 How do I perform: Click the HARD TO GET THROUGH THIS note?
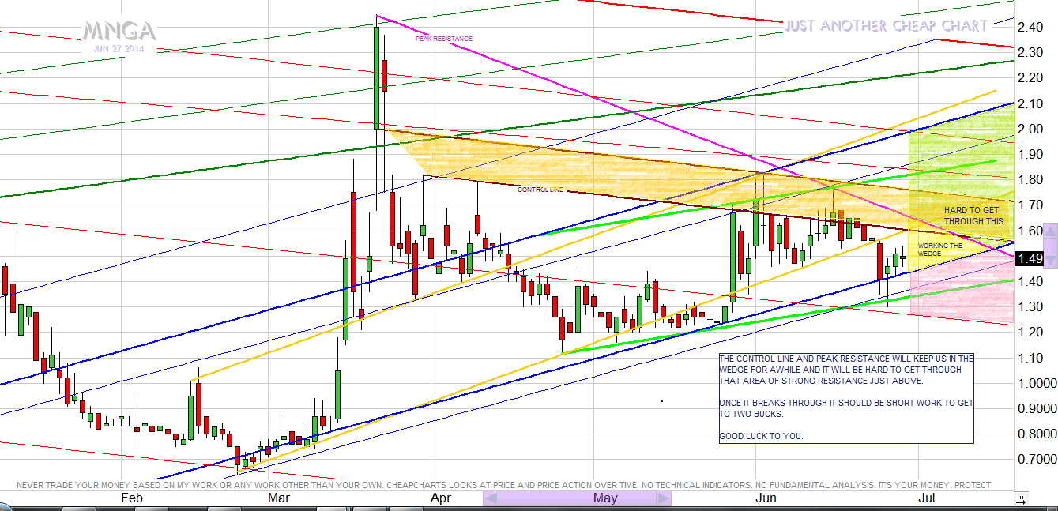coord(973,216)
